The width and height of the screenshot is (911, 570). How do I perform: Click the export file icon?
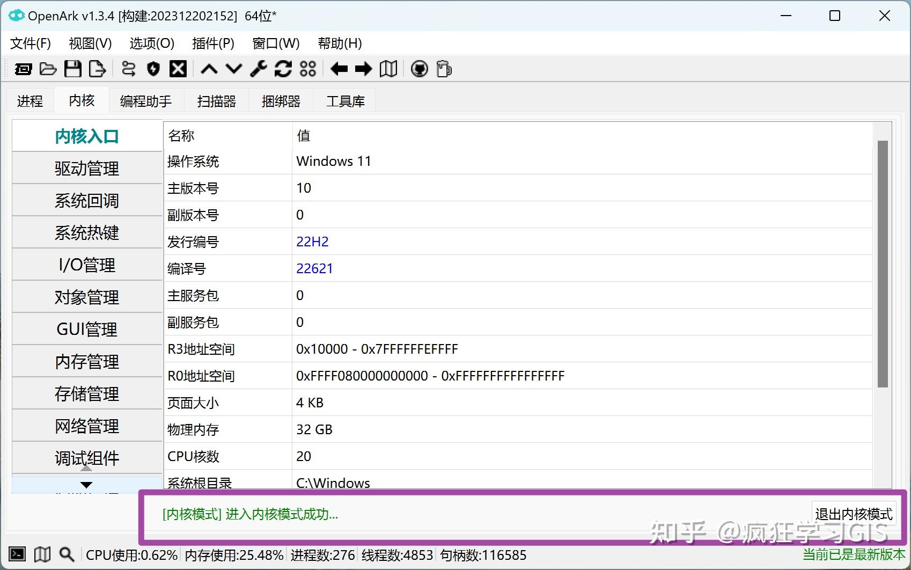[97, 69]
